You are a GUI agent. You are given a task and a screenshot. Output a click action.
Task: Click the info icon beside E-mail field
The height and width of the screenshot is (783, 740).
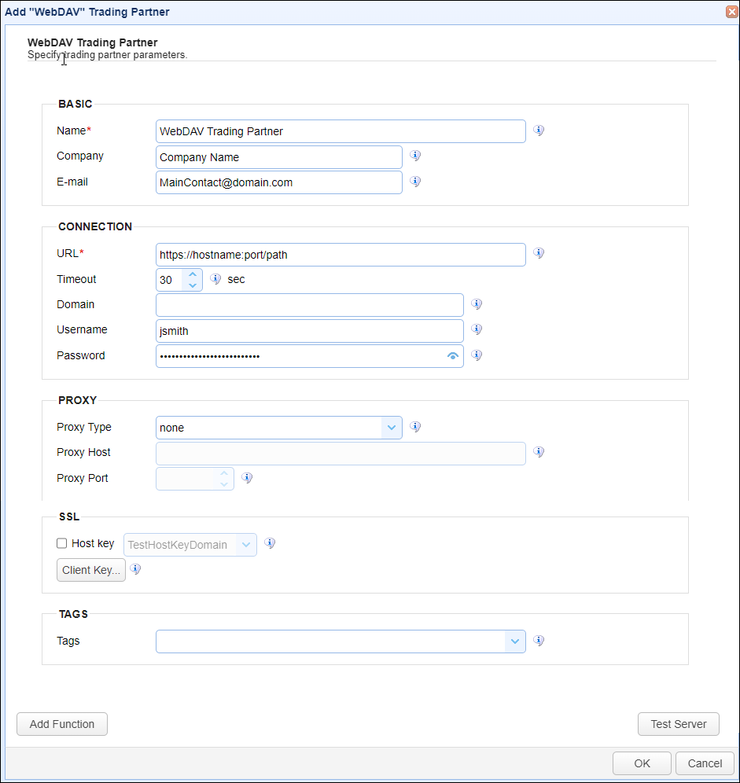[414, 182]
